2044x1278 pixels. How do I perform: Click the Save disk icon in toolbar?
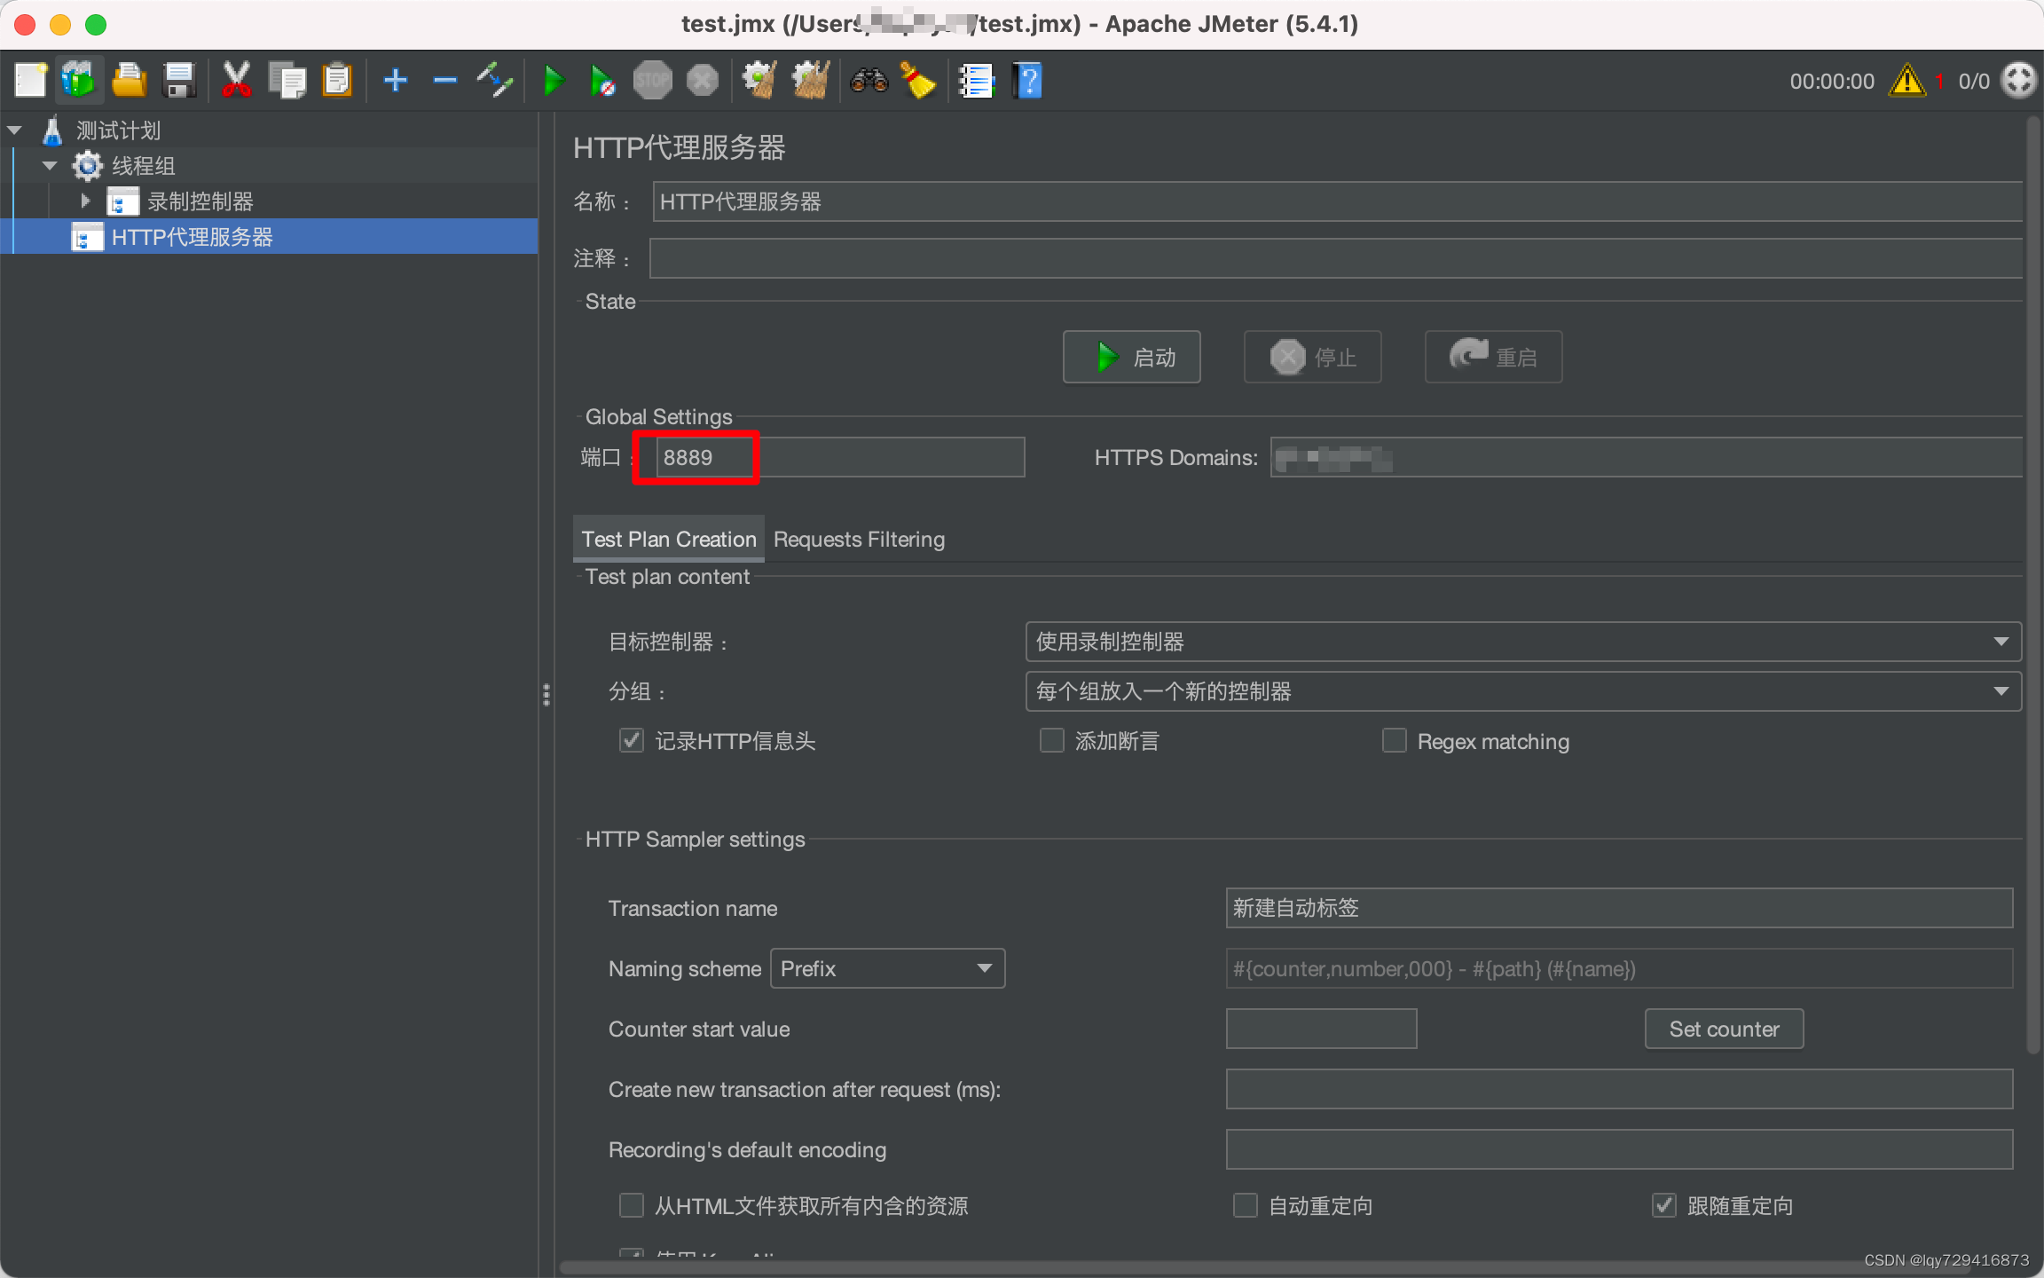point(180,81)
